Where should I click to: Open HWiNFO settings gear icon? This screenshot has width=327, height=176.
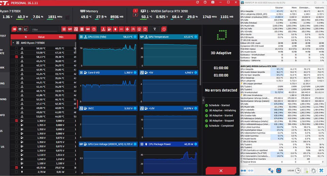[313, 171]
